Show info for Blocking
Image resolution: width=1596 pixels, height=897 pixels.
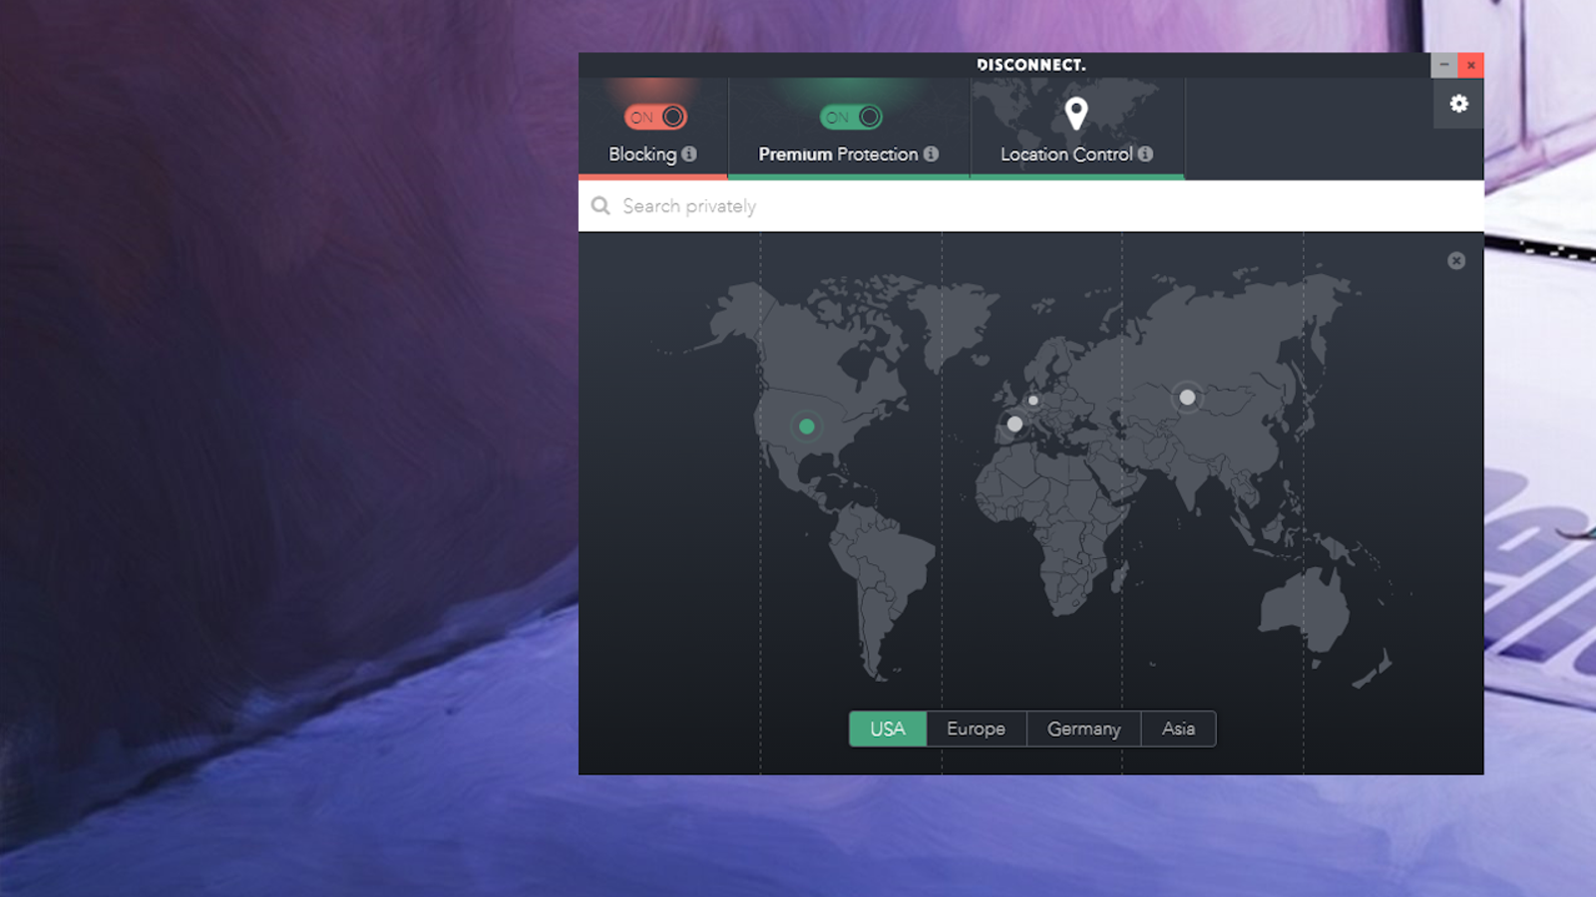click(x=689, y=153)
